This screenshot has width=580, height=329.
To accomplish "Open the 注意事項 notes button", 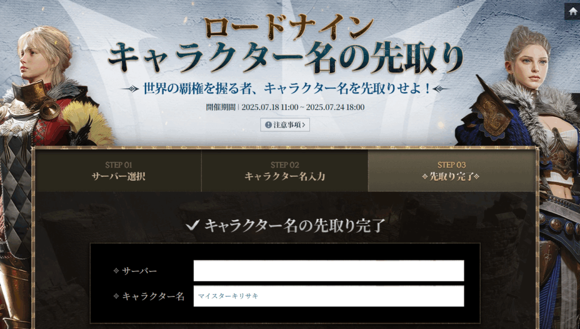I will [285, 125].
